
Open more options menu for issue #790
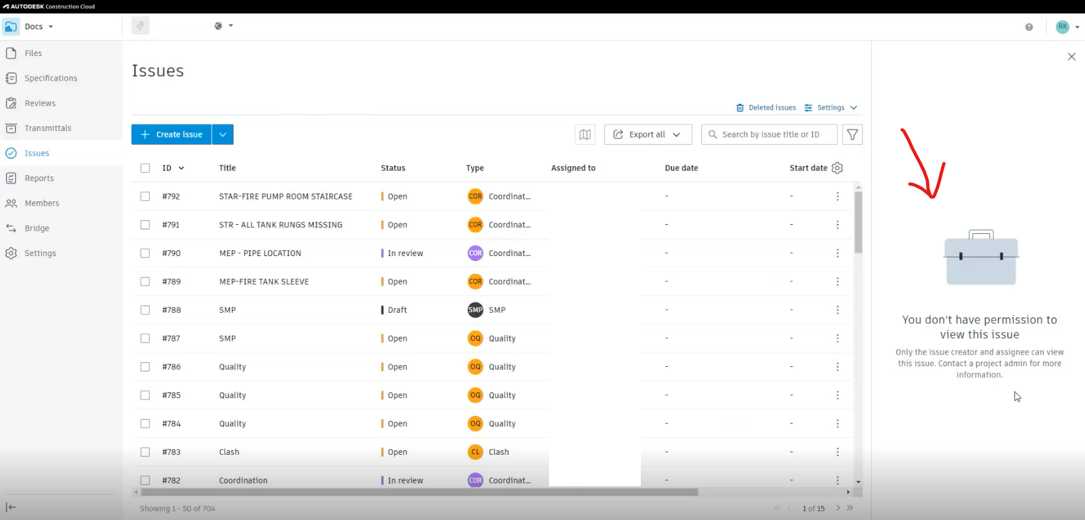pos(838,253)
